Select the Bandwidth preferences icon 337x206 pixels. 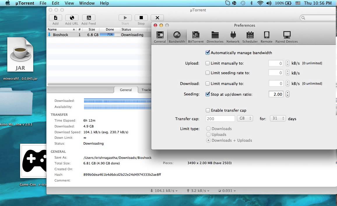coord(177,37)
